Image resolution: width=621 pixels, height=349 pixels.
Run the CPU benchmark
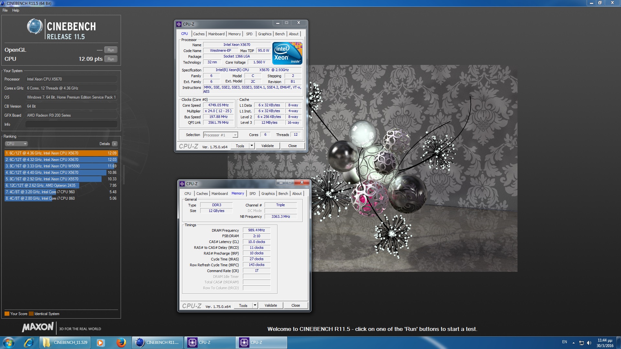coord(111,59)
